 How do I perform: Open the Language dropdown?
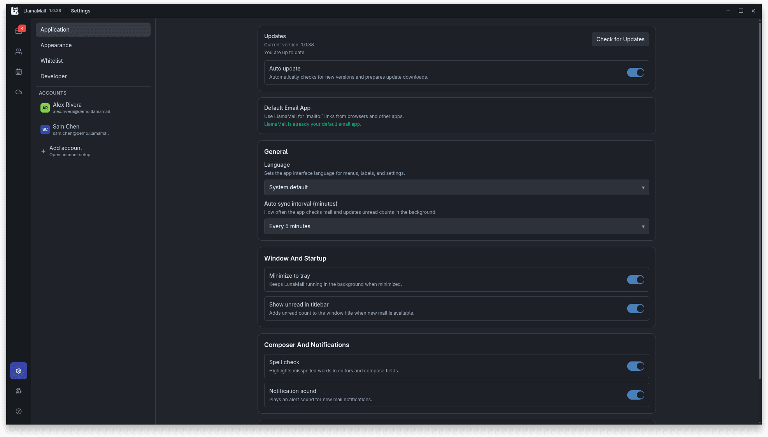(x=456, y=187)
